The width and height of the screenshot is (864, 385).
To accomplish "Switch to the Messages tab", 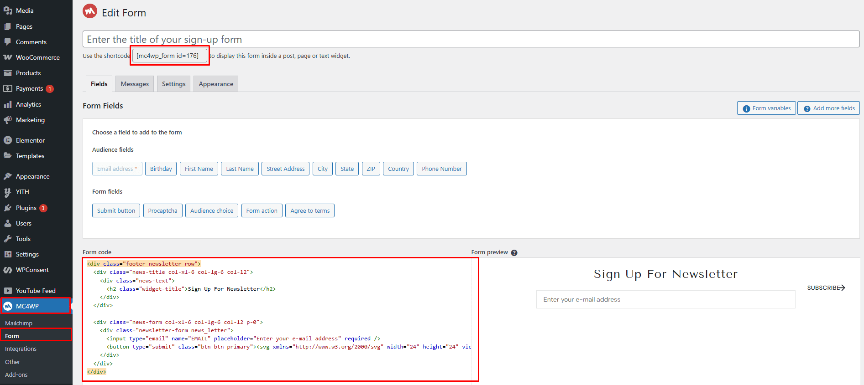I will point(135,84).
